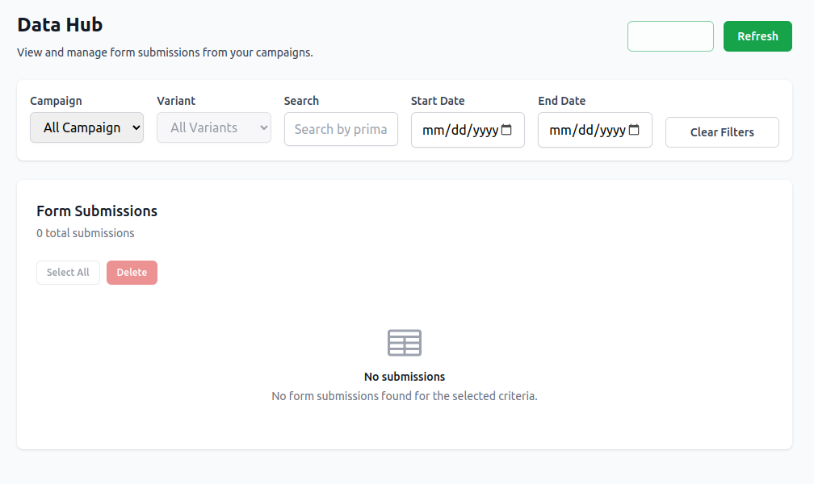Click the Clear Filters button
814x484 pixels.
click(722, 132)
